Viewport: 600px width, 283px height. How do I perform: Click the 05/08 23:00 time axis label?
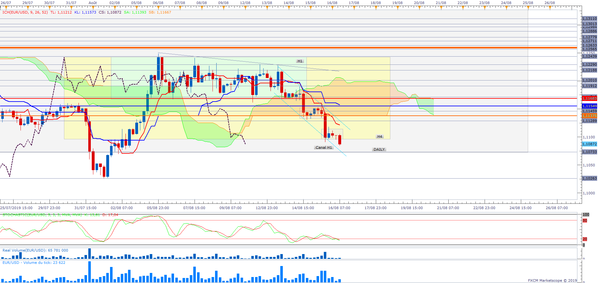[x=158, y=208]
